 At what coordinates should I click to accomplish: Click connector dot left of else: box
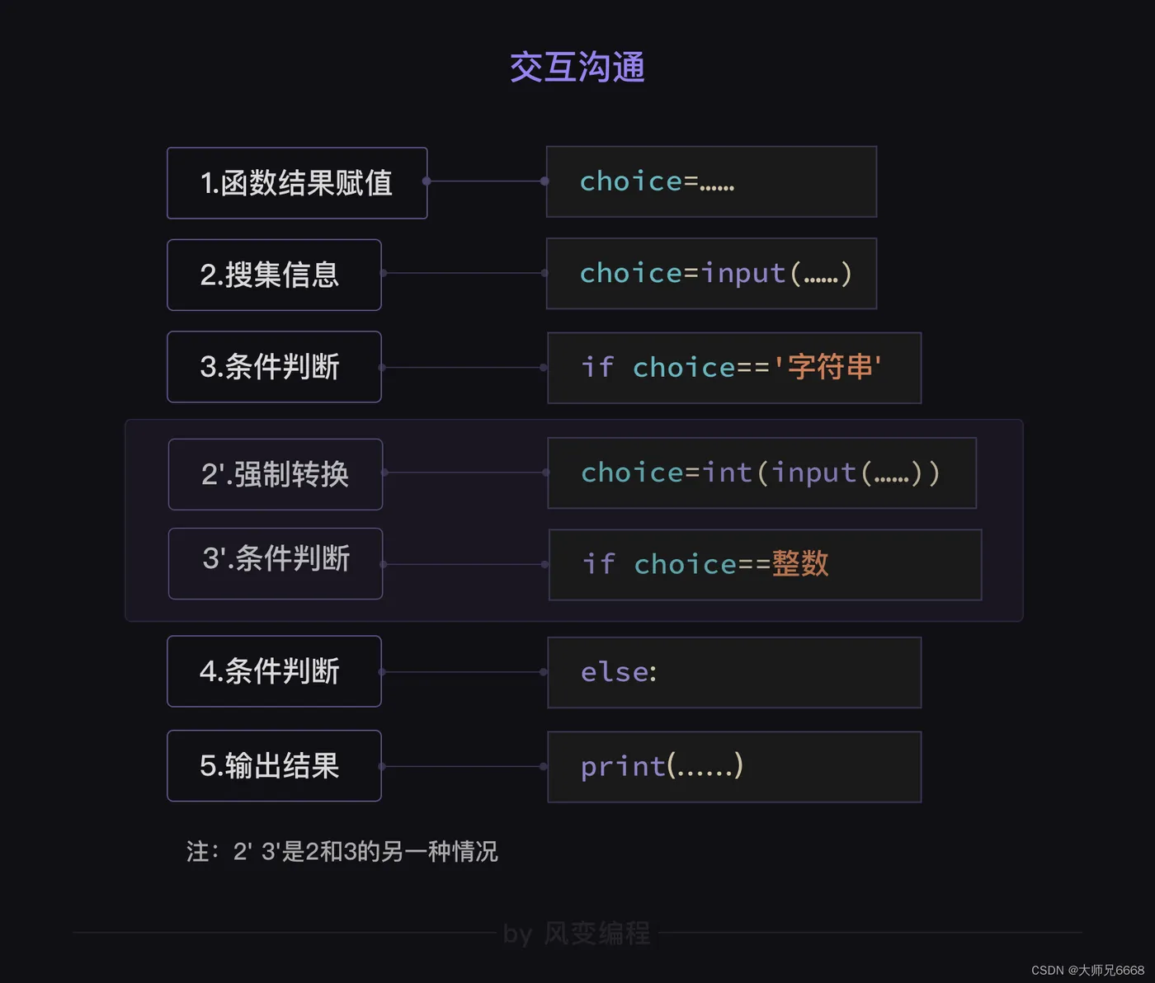tap(543, 672)
